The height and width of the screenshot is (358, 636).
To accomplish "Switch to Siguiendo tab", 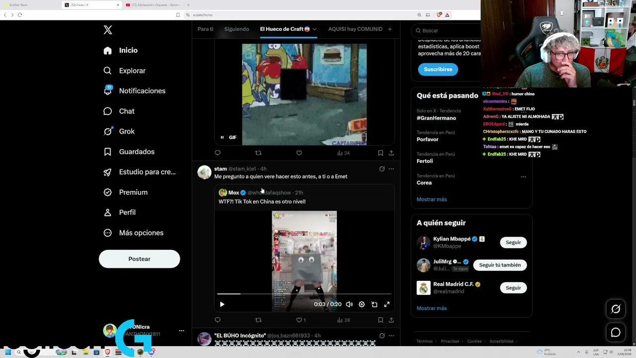I will 237,29.
